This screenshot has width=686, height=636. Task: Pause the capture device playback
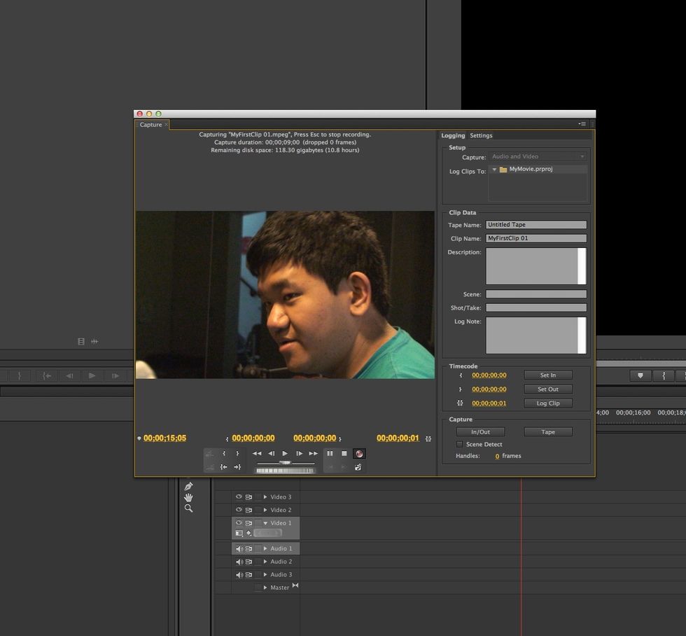pyautogui.click(x=330, y=454)
